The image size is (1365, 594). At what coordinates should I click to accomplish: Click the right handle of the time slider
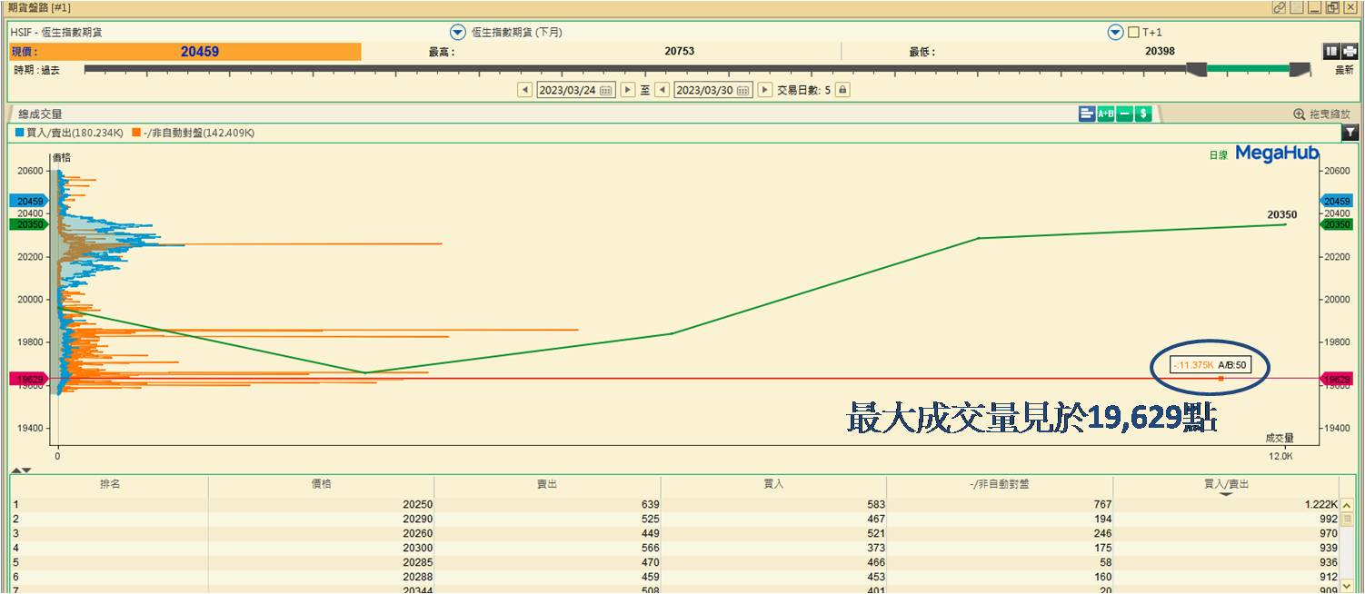click(1300, 69)
